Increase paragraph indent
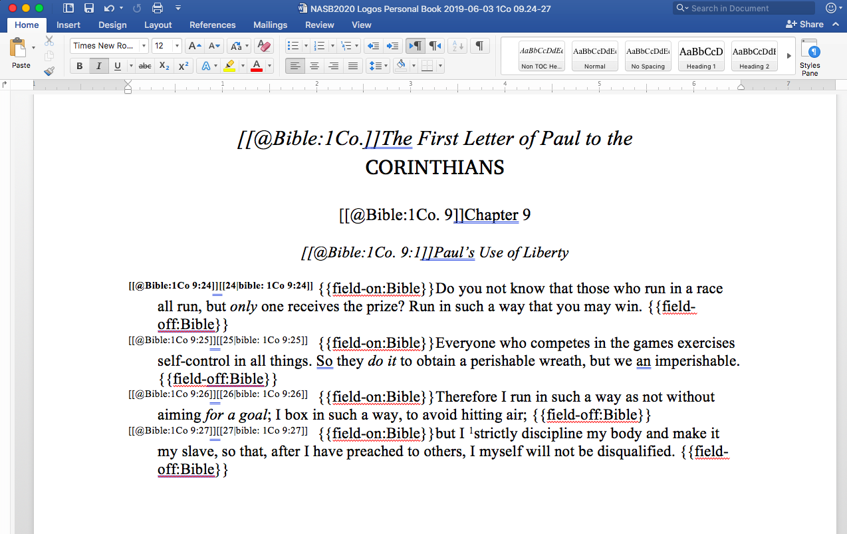 pos(392,46)
